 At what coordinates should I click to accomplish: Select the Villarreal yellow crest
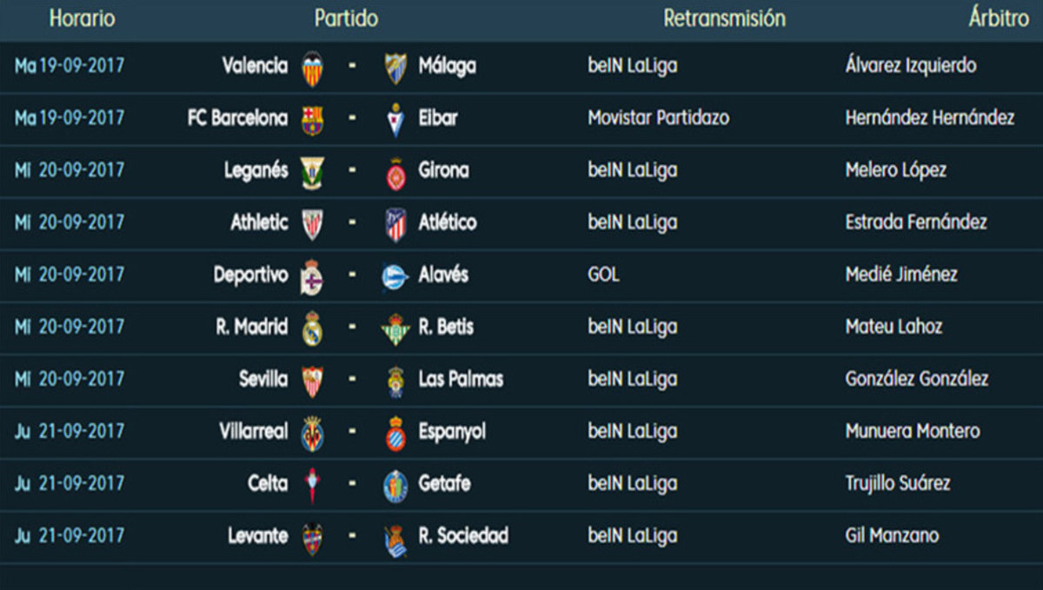pyautogui.click(x=312, y=433)
